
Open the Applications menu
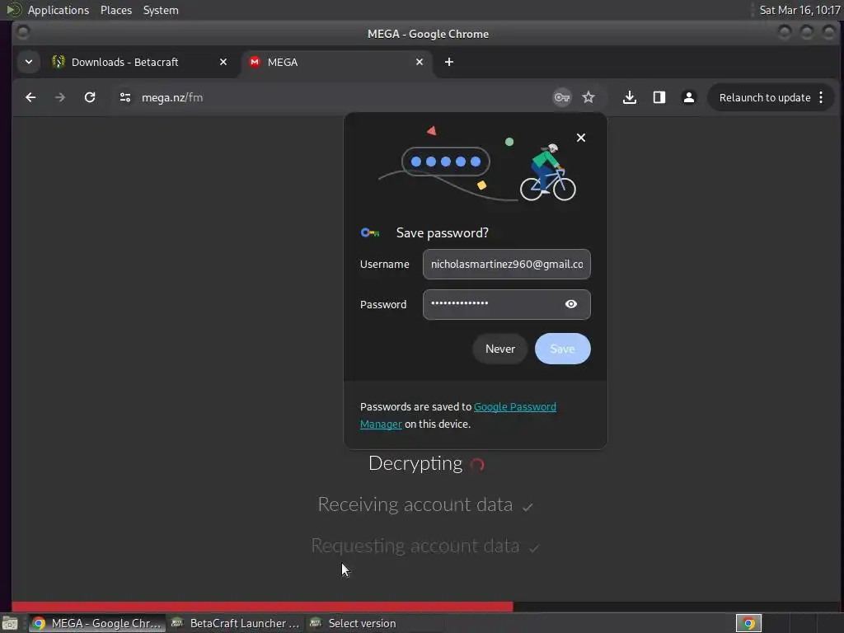click(x=59, y=10)
